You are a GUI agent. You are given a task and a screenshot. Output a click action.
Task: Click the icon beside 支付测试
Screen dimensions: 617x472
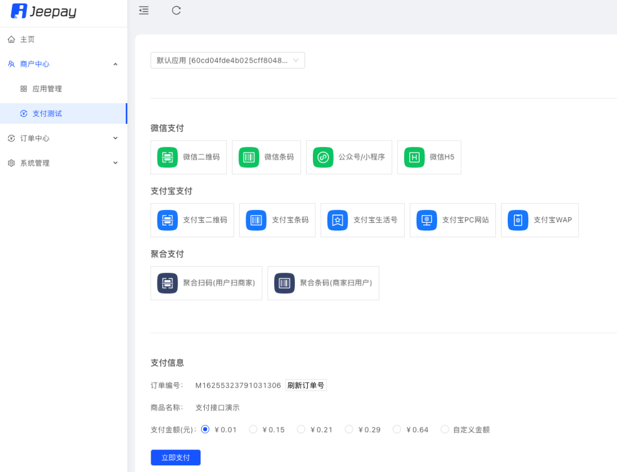click(x=24, y=114)
